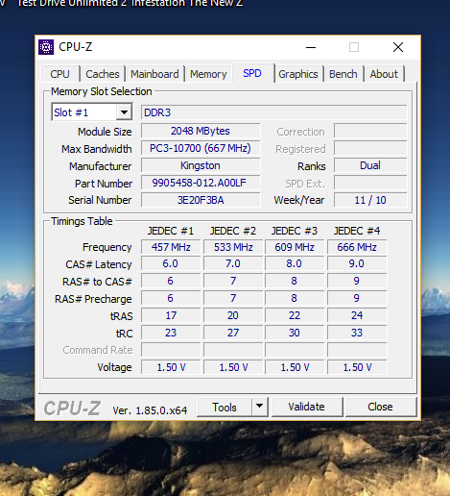Image resolution: width=450 pixels, height=496 pixels.
Task: Open the Mainboard tab
Action: 154,74
